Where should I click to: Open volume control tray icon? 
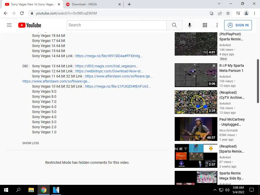pyautogui.click(x=227, y=190)
